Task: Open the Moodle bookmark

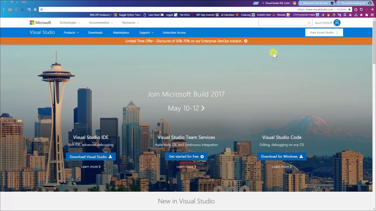Action: click(x=283, y=15)
